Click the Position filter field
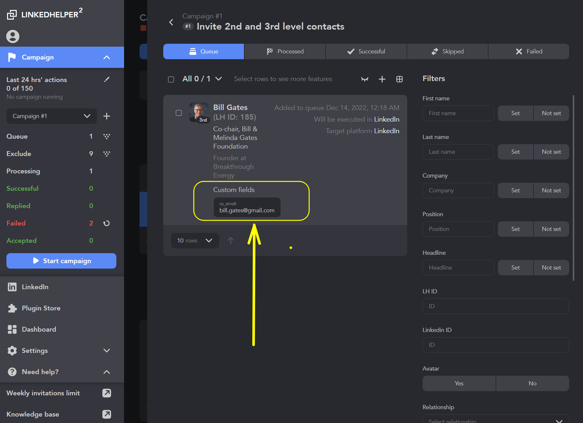The height and width of the screenshot is (423, 583). coord(458,229)
